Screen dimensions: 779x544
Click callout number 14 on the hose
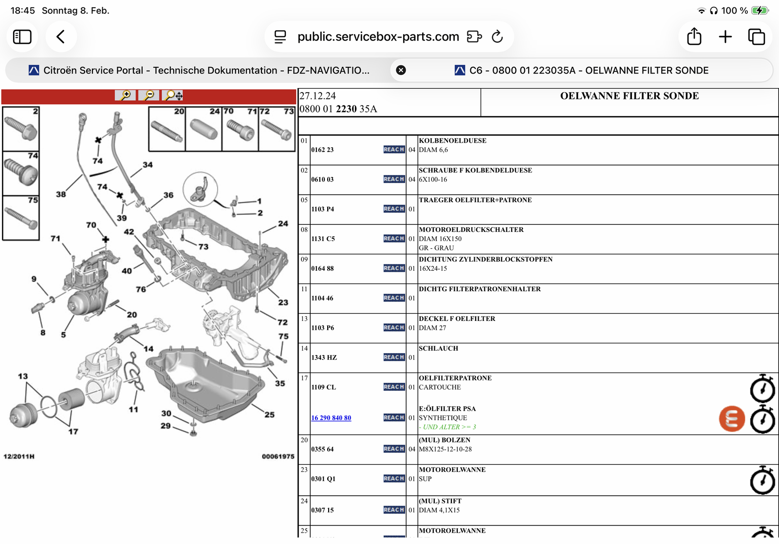point(148,349)
